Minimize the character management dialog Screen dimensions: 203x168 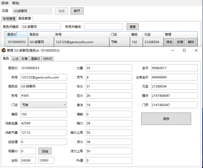172,51
